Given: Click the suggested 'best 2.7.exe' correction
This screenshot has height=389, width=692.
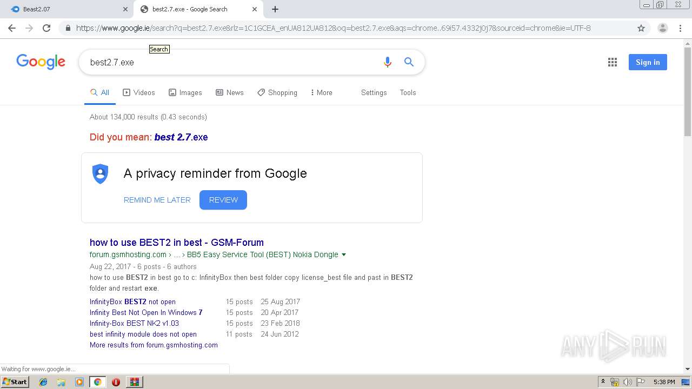Looking at the screenshot, I should pyautogui.click(x=181, y=137).
